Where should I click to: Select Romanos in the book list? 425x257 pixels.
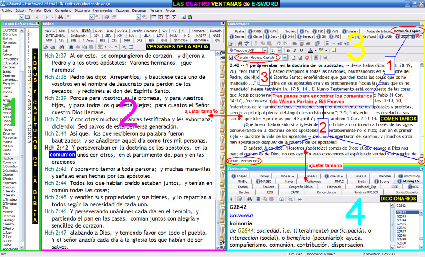(8, 163)
